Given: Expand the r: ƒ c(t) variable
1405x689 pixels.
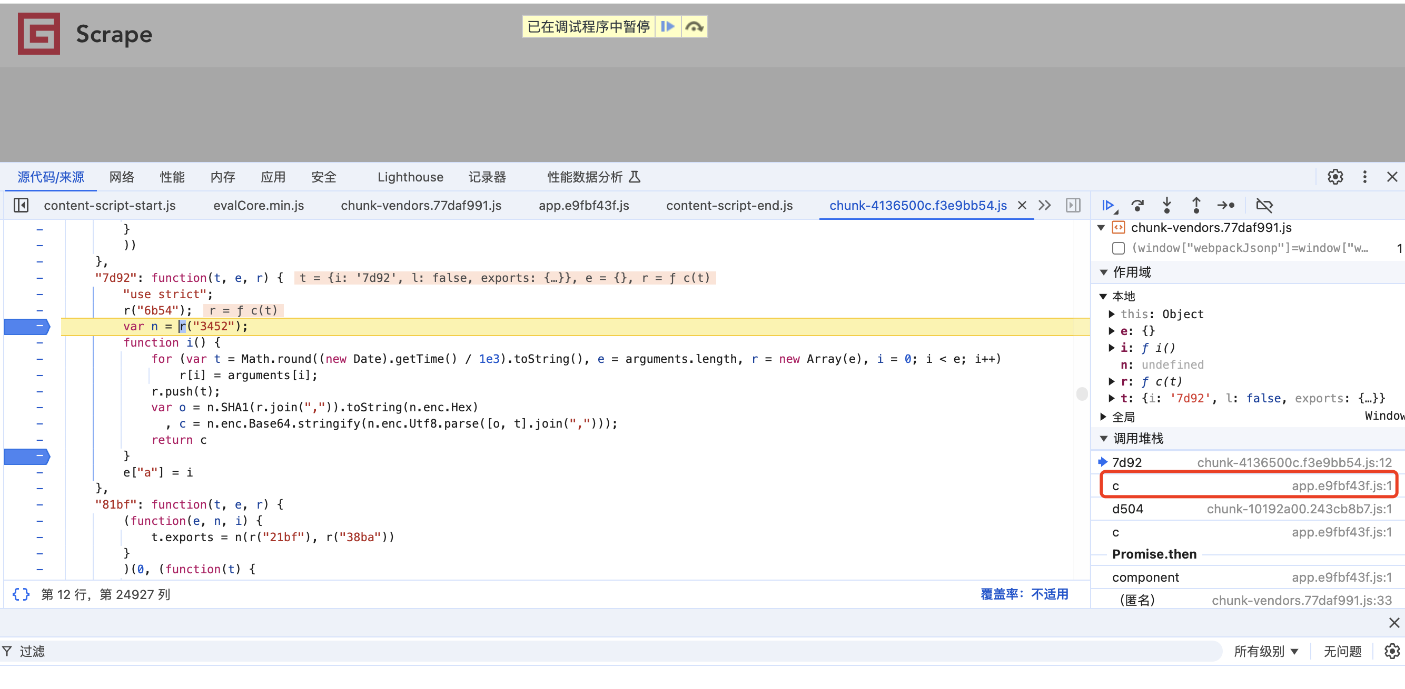Looking at the screenshot, I should point(1112,382).
